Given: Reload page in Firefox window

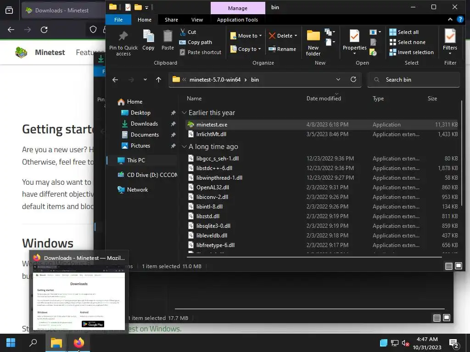Looking at the screenshot, I should pos(44,30).
